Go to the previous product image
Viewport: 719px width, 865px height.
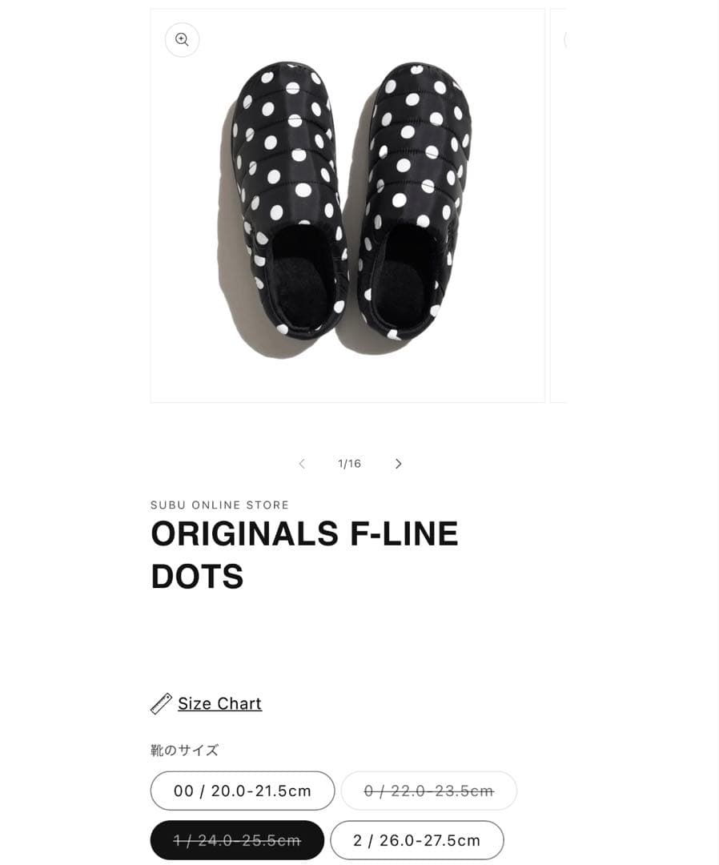point(302,464)
